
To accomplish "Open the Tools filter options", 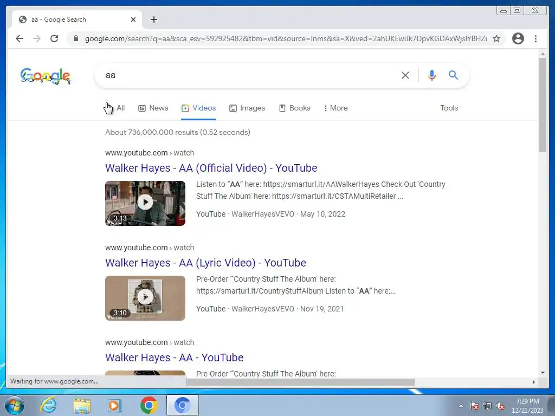I will (x=449, y=108).
